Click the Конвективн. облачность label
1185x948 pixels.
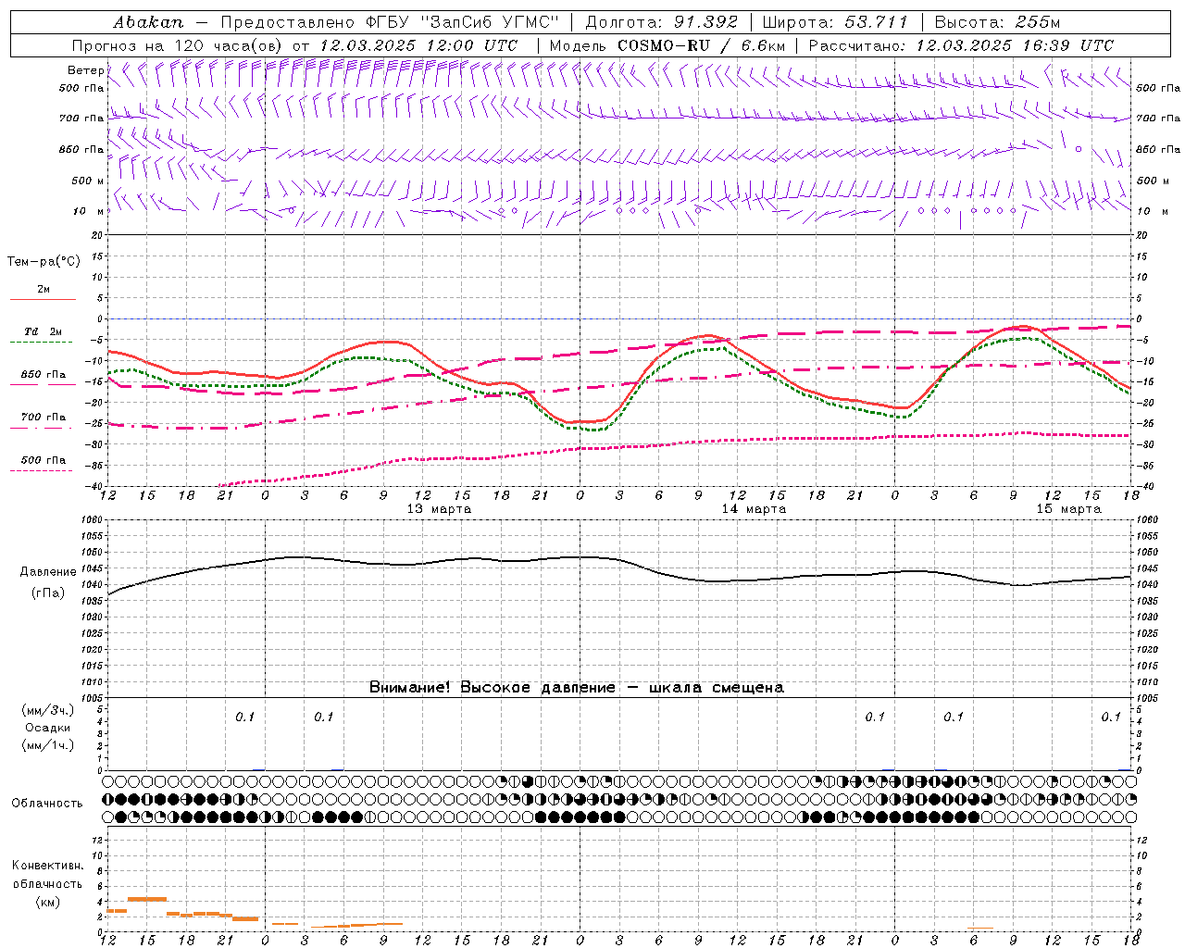47,874
